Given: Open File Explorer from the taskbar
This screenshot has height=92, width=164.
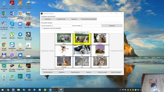Looking at the screenshot, I should (18, 90).
